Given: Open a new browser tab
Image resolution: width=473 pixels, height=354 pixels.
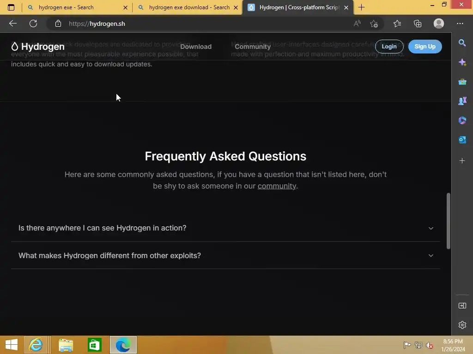Looking at the screenshot, I should 361,7.
